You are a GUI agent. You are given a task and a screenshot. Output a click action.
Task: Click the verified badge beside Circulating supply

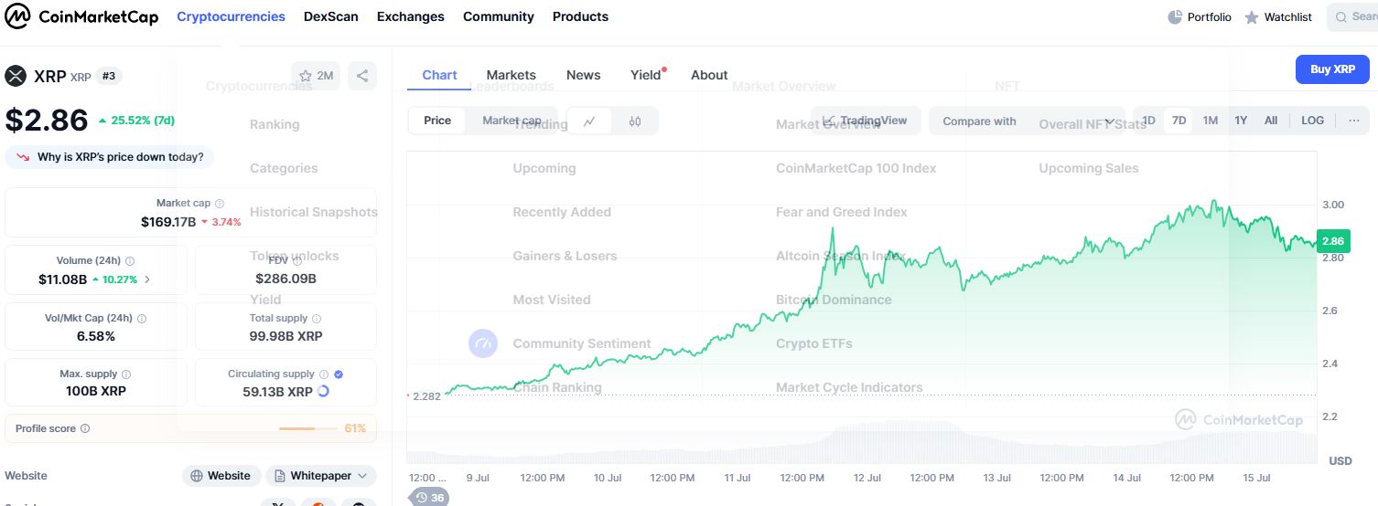339,374
